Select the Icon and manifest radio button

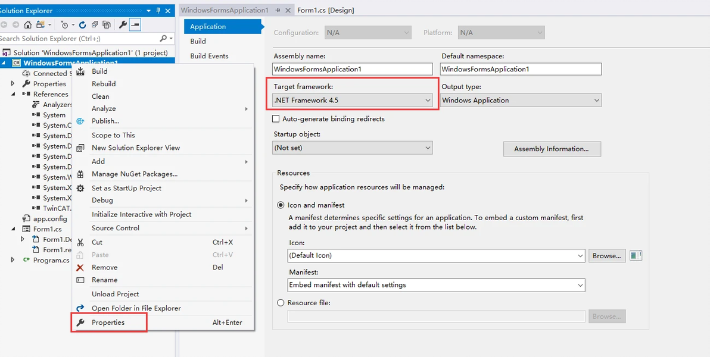[x=281, y=205]
